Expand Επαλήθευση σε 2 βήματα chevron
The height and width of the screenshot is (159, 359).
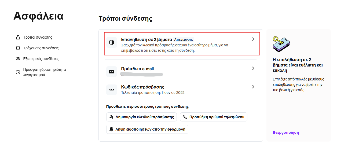click(x=253, y=39)
